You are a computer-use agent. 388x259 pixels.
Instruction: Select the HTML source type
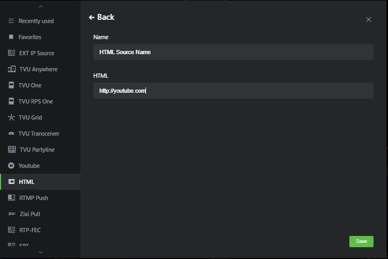click(40, 182)
